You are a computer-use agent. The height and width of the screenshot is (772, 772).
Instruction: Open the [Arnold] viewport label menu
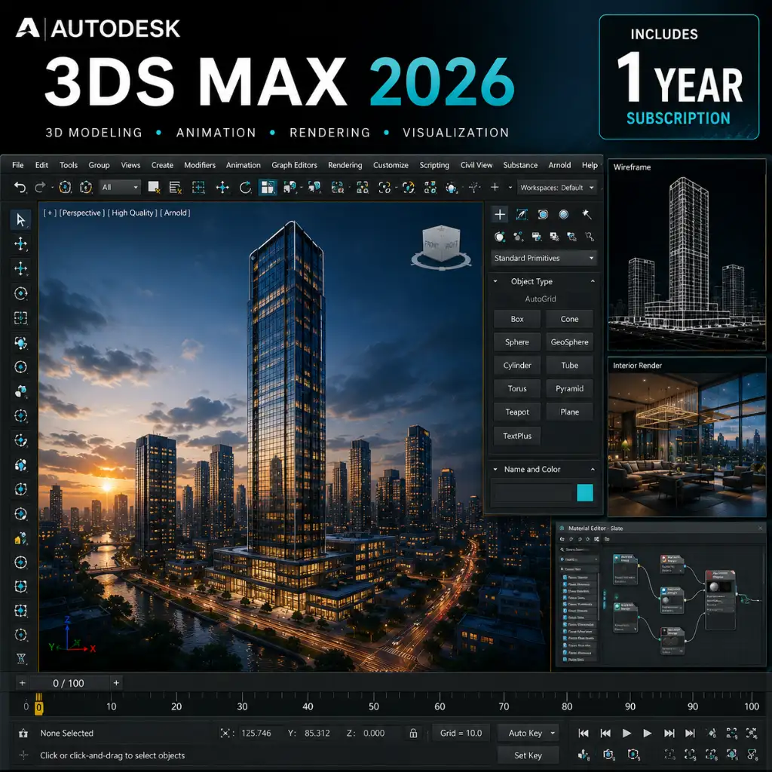coord(175,213)
